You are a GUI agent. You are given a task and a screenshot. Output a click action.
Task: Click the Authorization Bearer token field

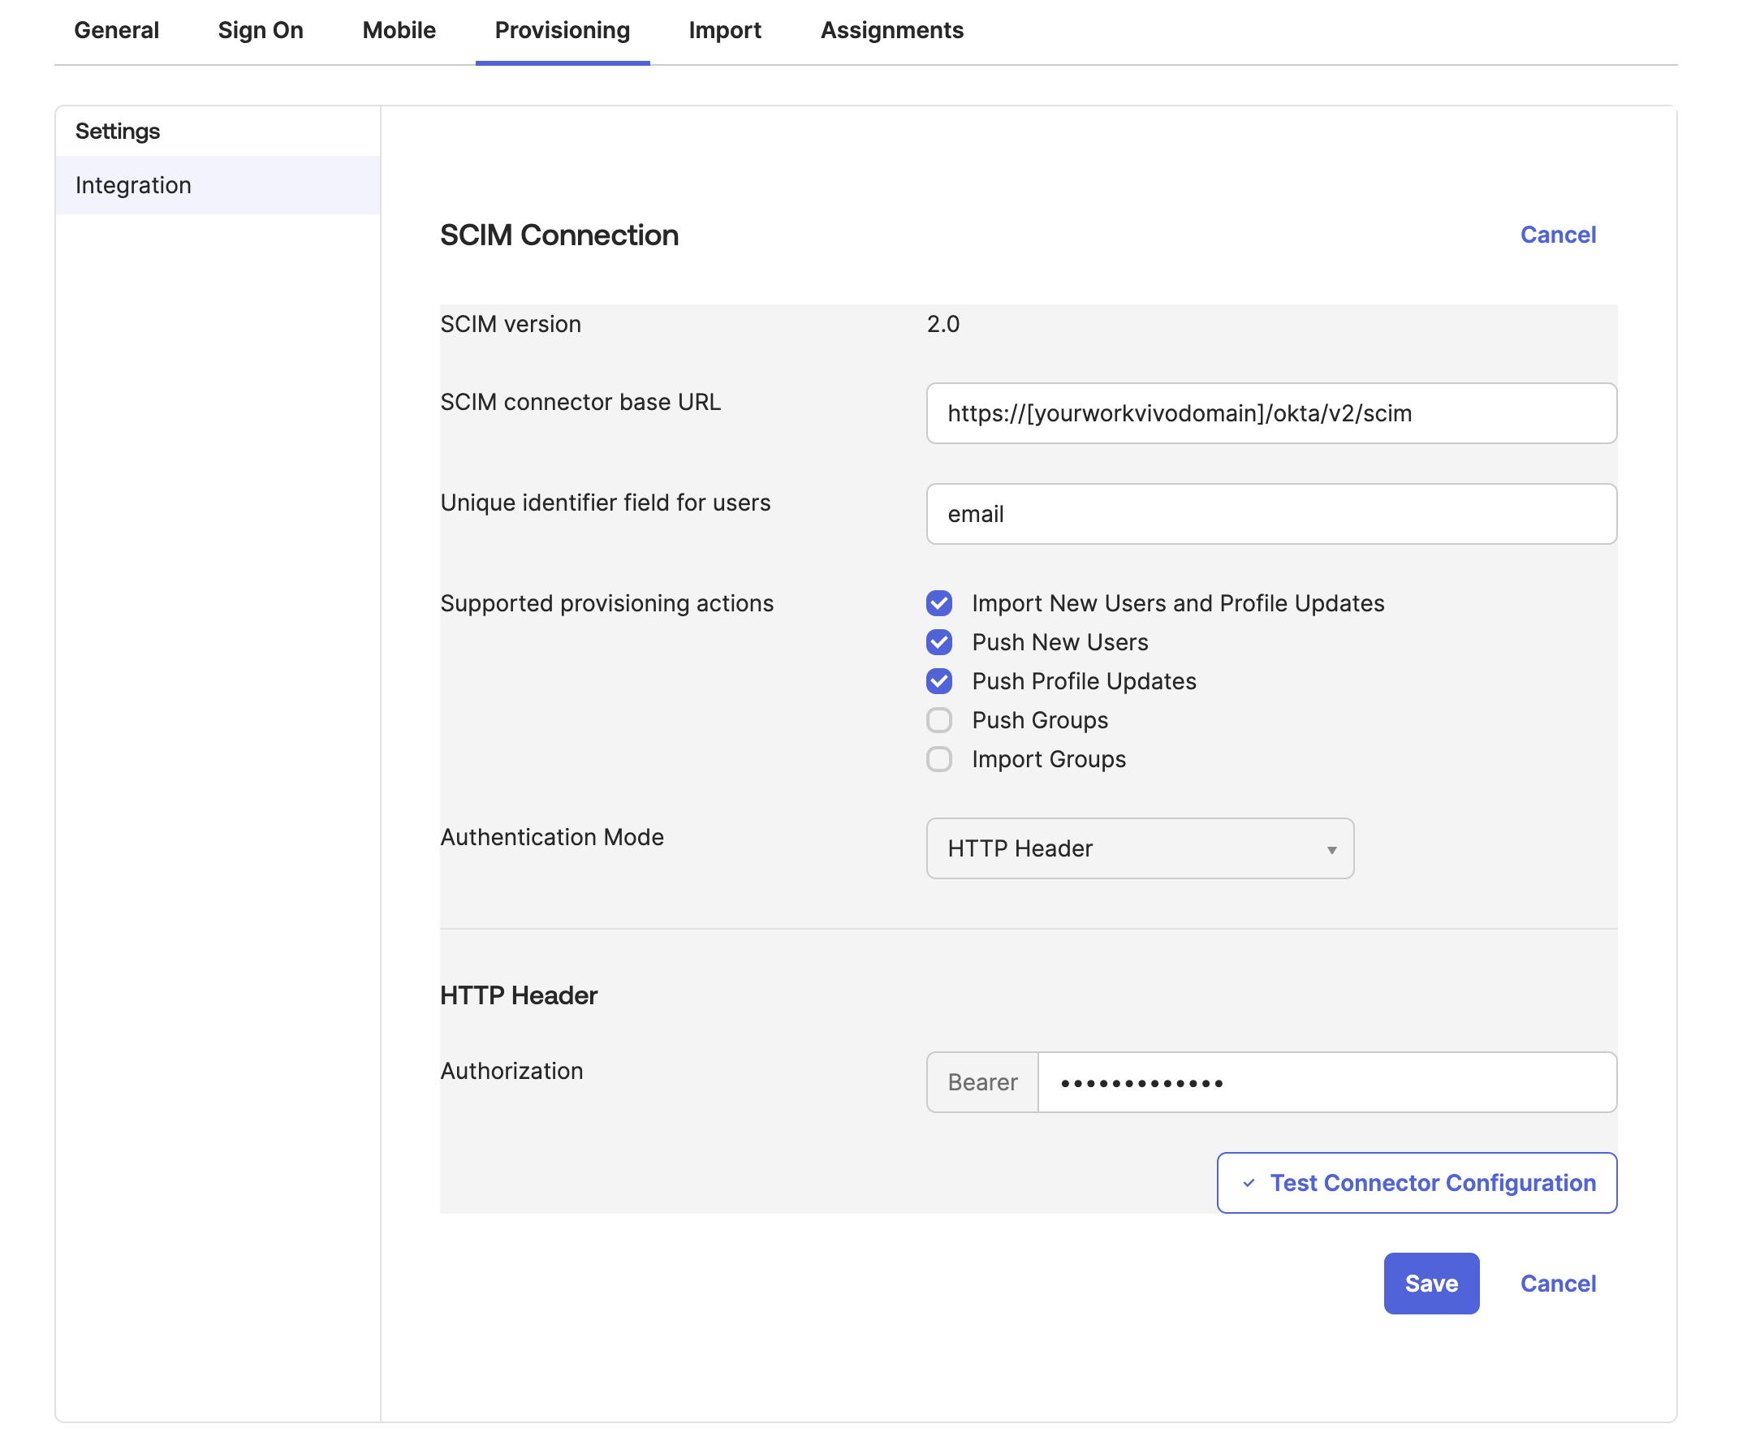1326,1082
